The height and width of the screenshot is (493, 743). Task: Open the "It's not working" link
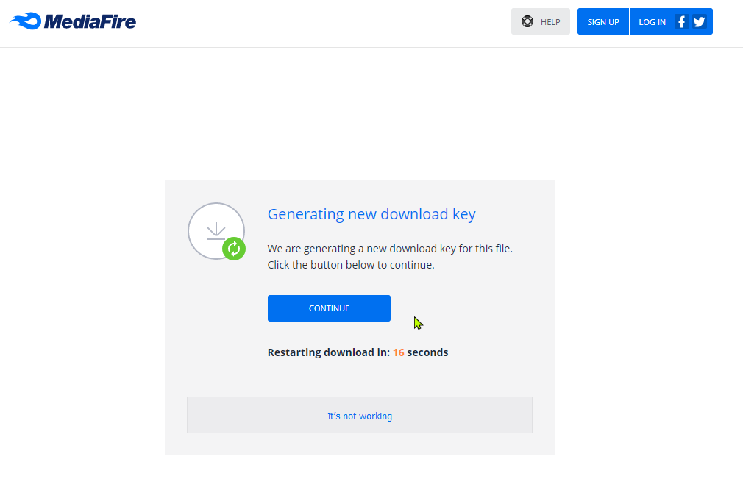click(360, 416)
